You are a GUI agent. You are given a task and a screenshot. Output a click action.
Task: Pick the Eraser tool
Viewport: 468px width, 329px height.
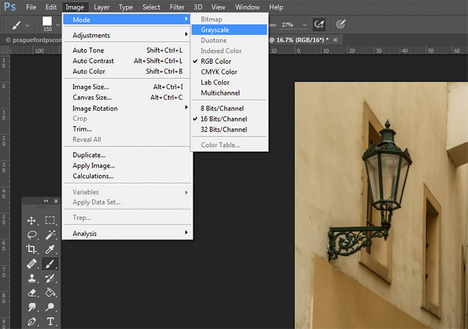32,293
